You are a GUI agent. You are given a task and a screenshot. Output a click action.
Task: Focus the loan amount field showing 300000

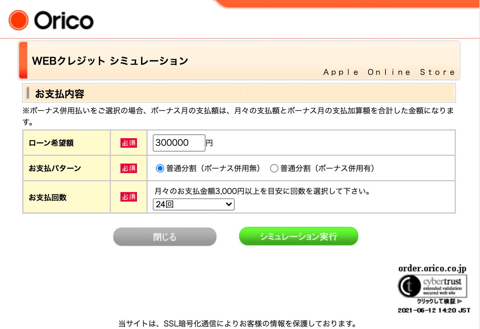(x=179, y=143)
